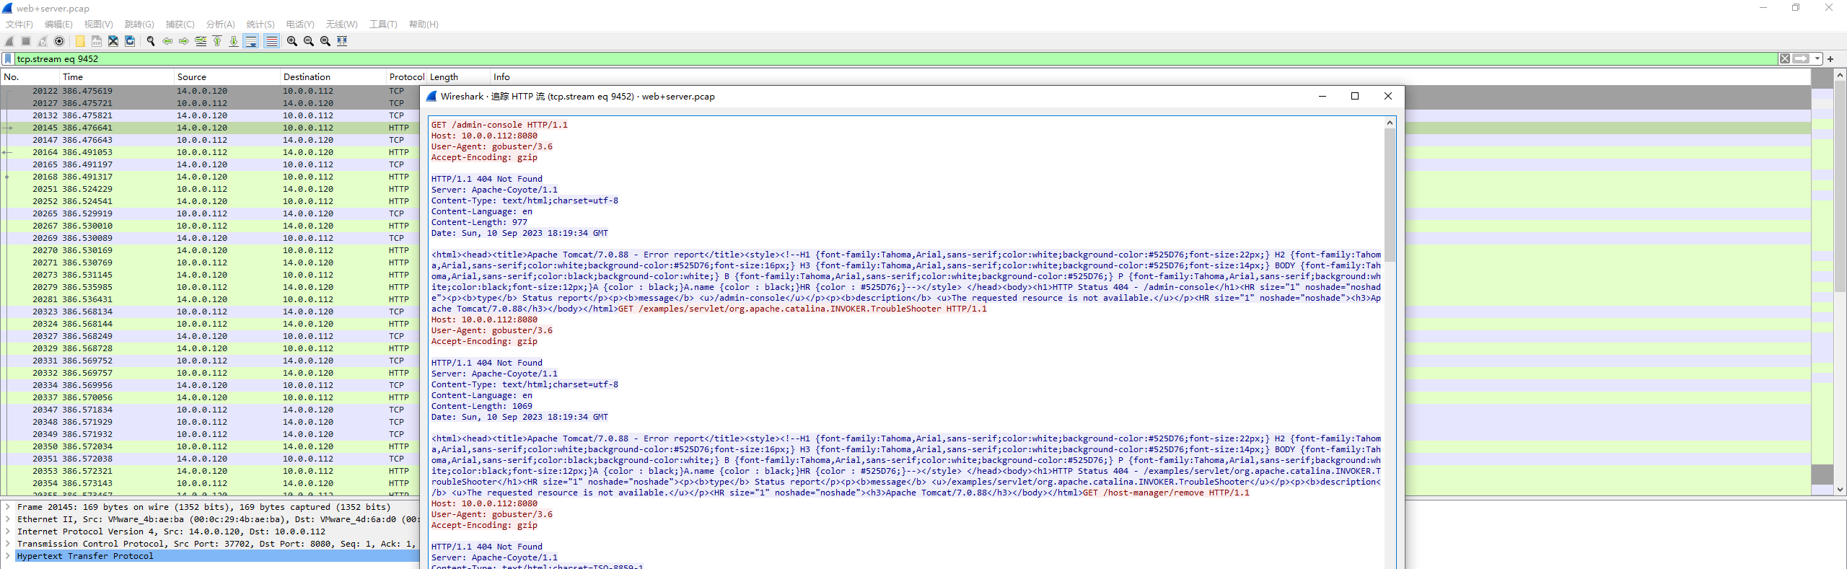Click into the tcp.stream eq 9452 filter field

895,59
